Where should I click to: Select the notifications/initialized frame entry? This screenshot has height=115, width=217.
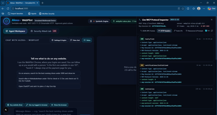pyautogui.click(x=176, y=74)
